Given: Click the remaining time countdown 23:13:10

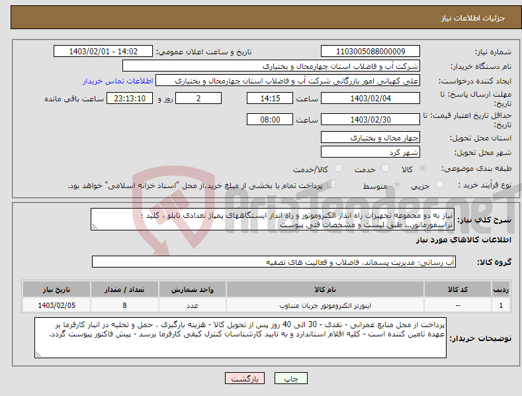Looking at the screenshot, I should point(130,98).
